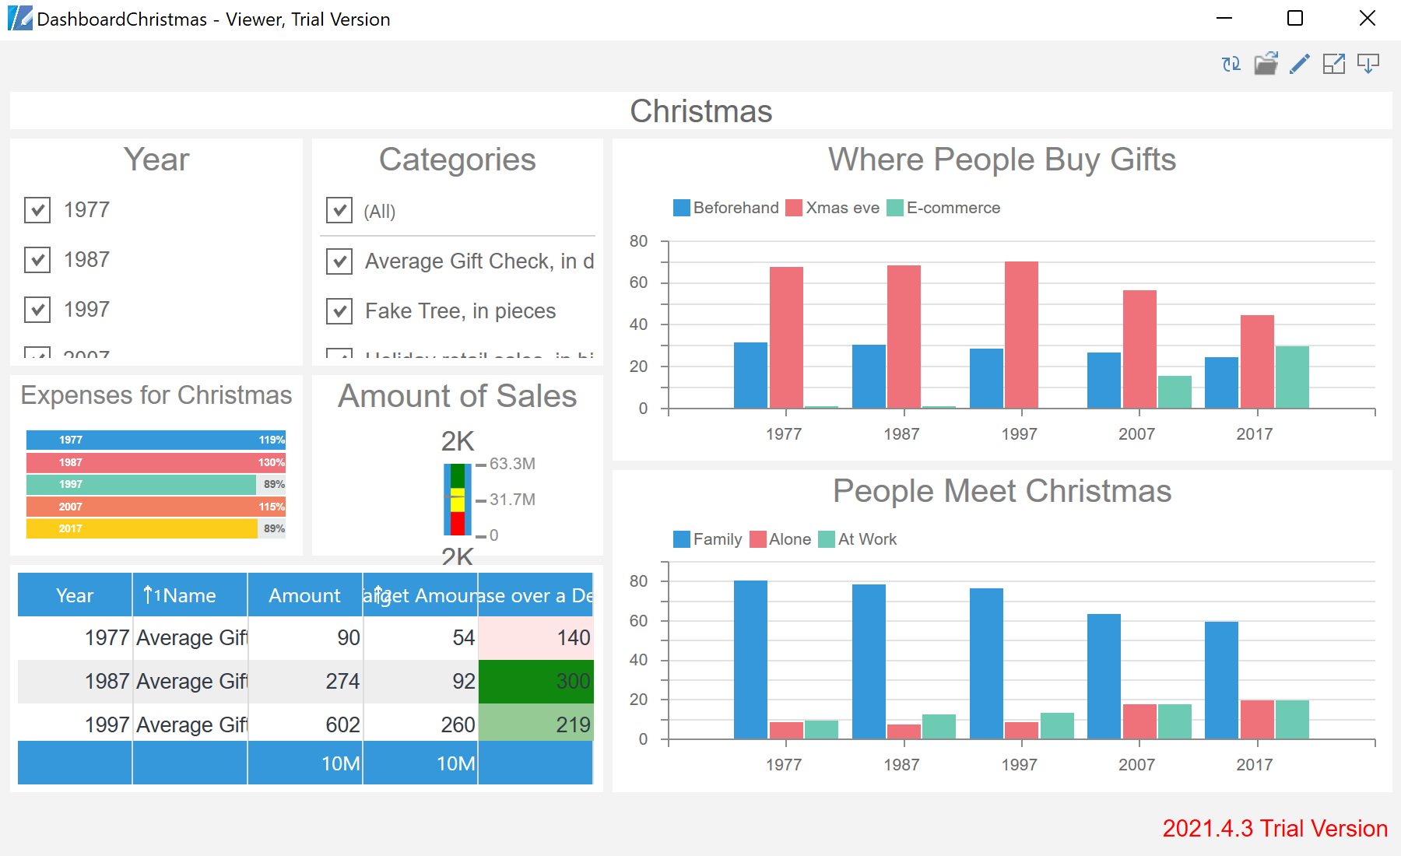This screenshot has width=1401, height=856.
Task: Click the 1977 Xmas eve bar
Action: click(786, 337)
